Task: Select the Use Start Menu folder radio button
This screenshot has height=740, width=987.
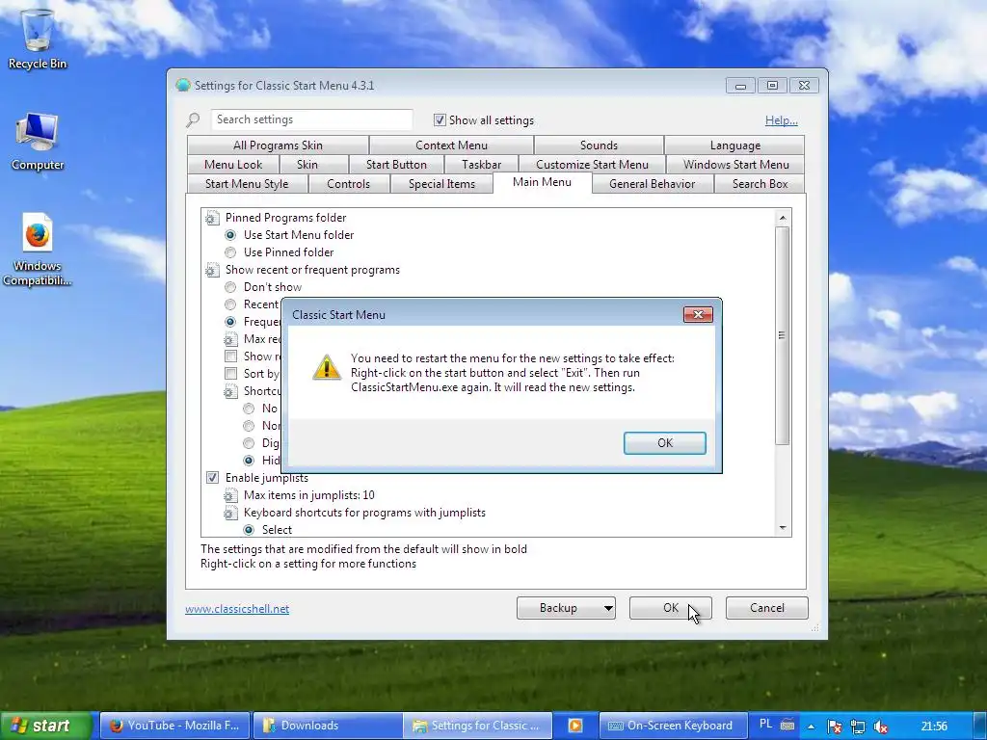Action: click(x=230, y=235)
